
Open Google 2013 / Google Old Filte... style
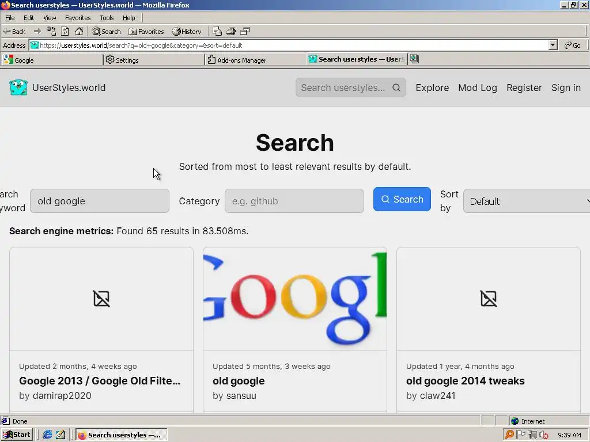click(x=100, y=381)
